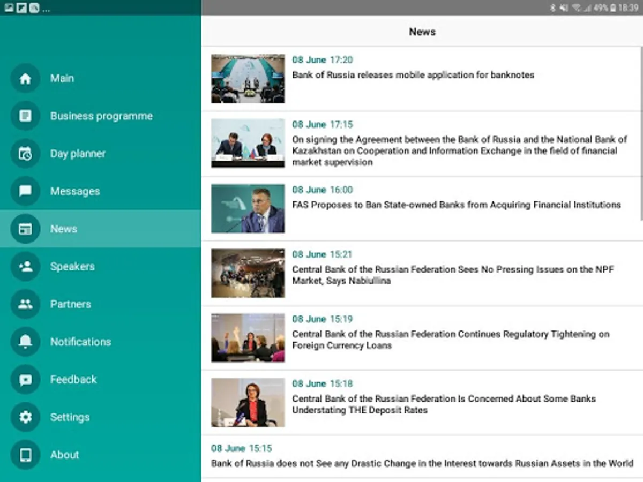The height and width of the screenshot is (482, 643).
Task: Click the News page title
Action: click(422, 32)
